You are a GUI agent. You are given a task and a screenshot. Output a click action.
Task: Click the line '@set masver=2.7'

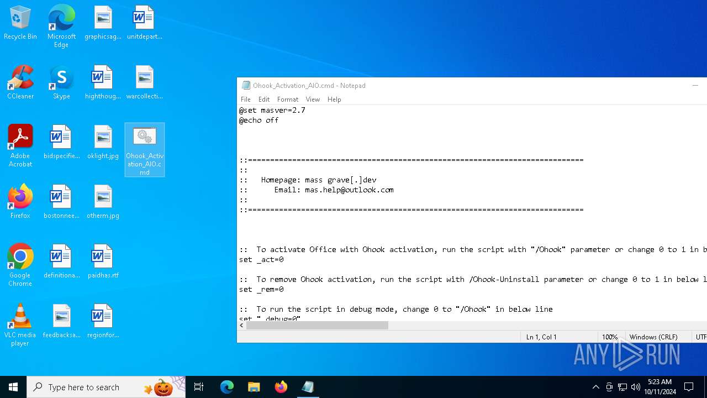272,110
